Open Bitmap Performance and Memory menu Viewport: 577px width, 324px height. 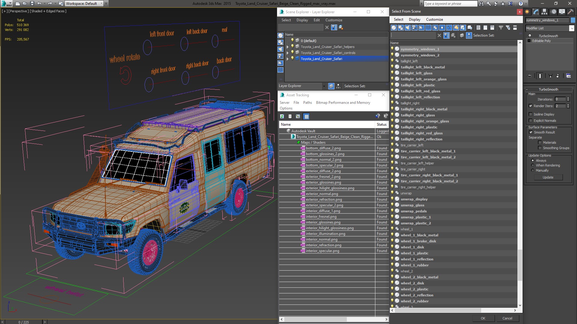tap(343, 103)
